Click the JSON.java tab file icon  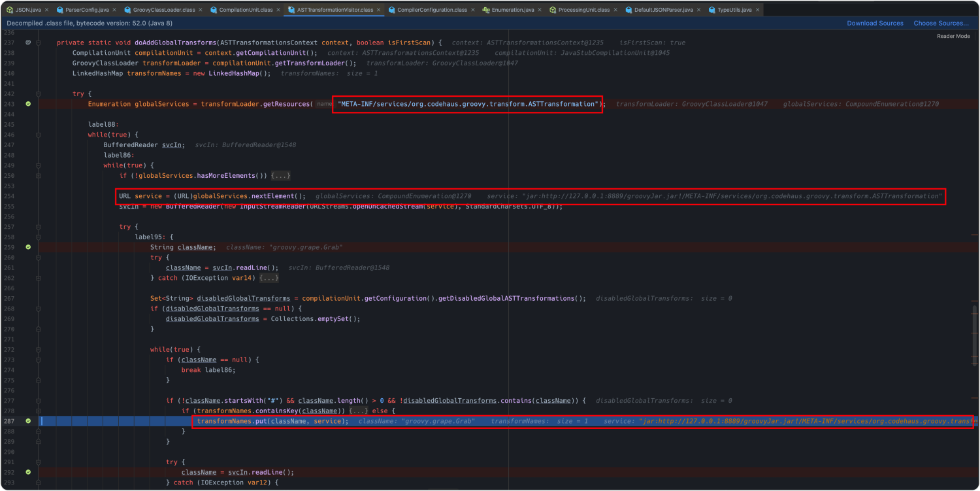click(x=10, y=10)
